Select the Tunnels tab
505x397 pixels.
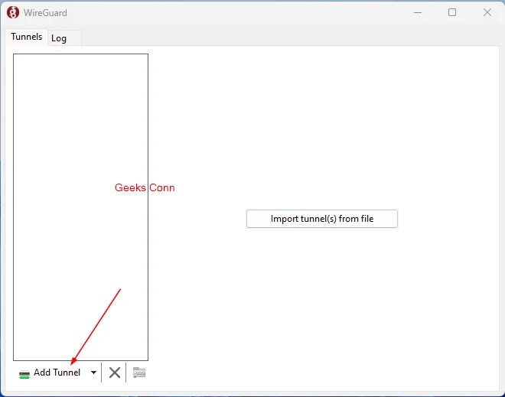point(27,37)
